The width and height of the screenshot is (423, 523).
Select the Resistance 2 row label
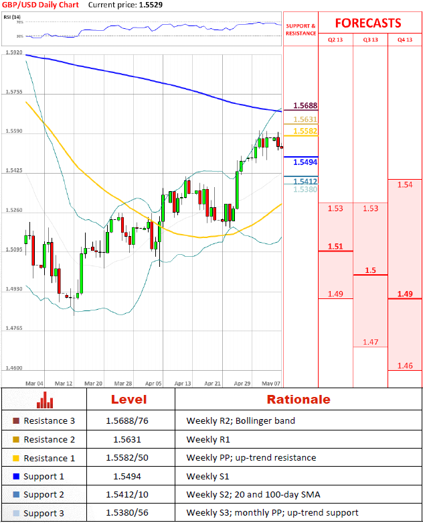click(x=50, y=440)
